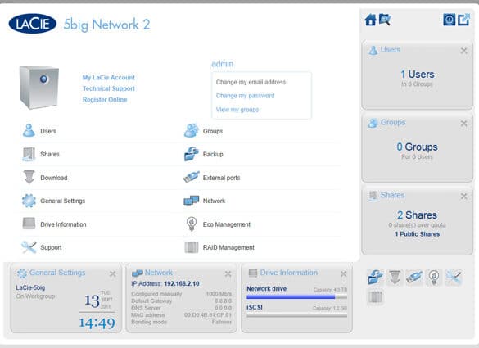Open the Download menu label
Image resolution: width=479 pixels, height=348 pixels.
[54, 178]
